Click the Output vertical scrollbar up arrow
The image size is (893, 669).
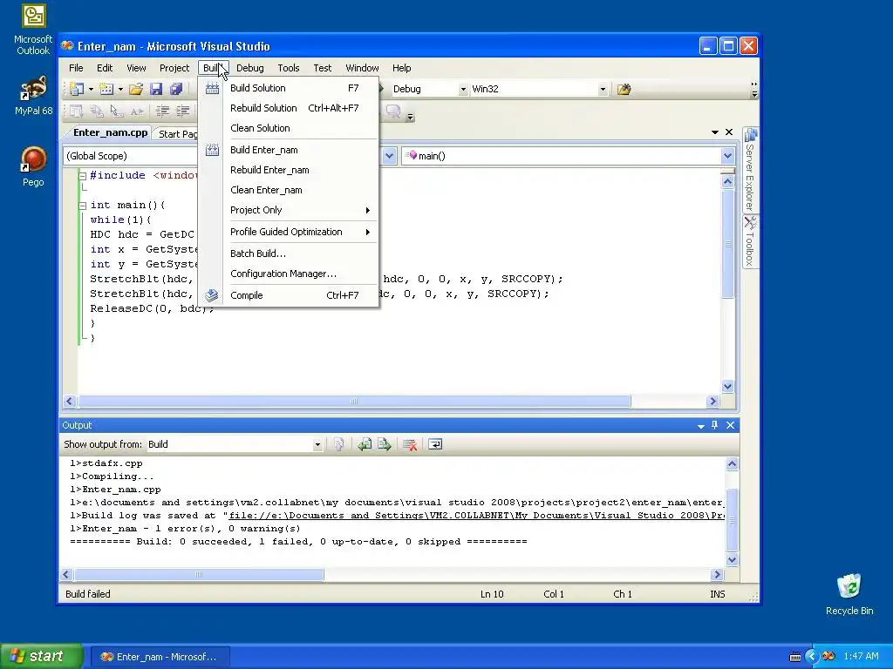(x=732, y=463)
